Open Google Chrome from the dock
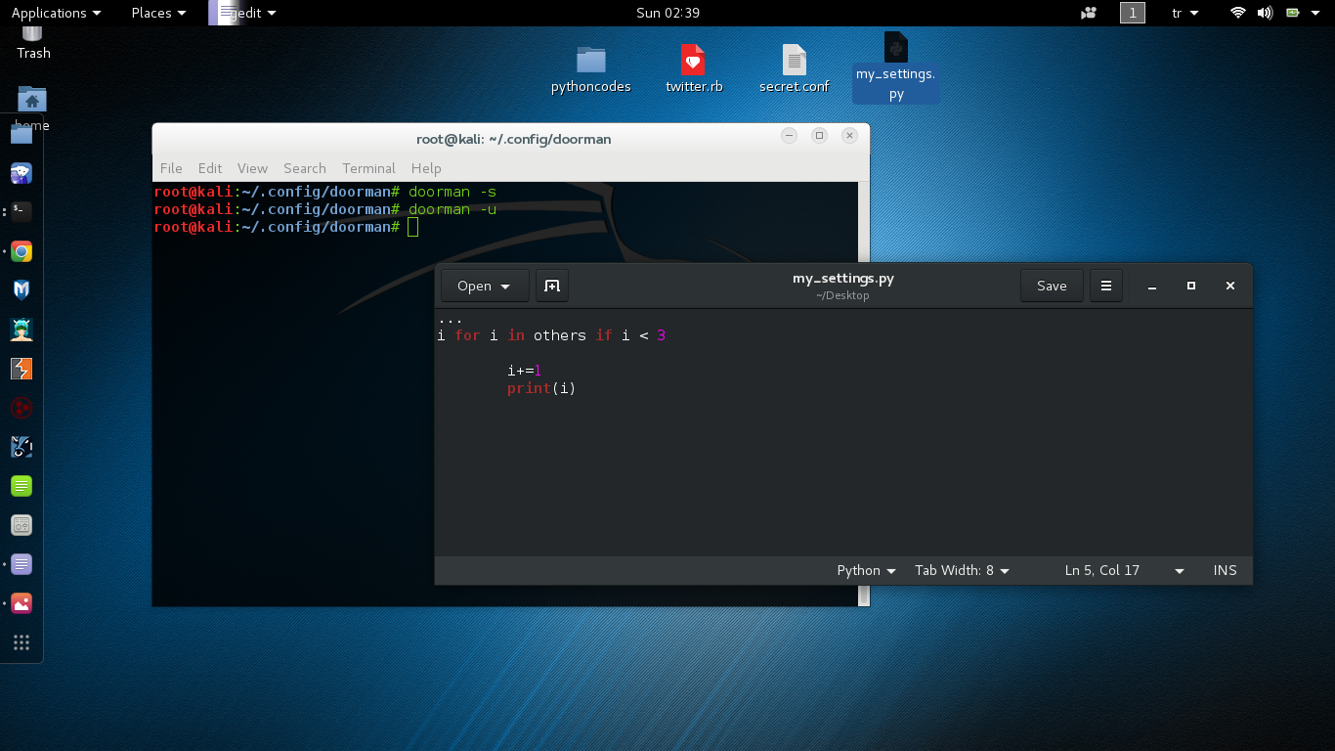The height and width of the screenshot is (751, 1335). tap(22, 252)
